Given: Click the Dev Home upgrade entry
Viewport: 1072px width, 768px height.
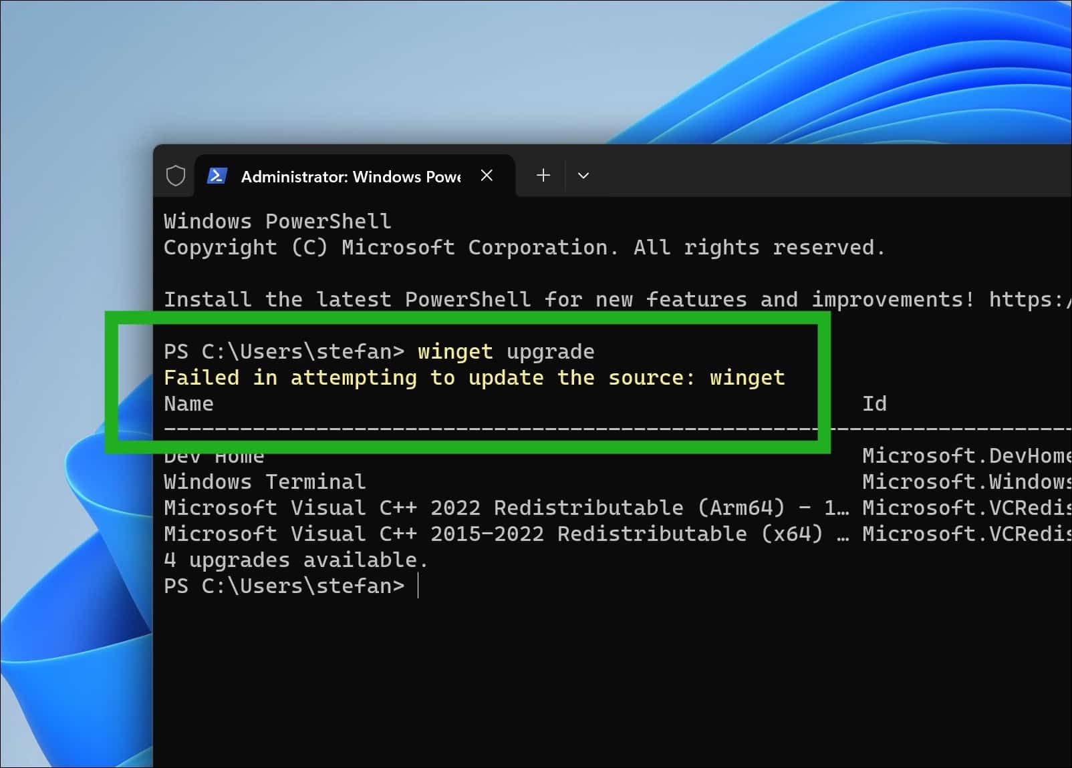Looking at the screenshot, I should coord(214,455).
